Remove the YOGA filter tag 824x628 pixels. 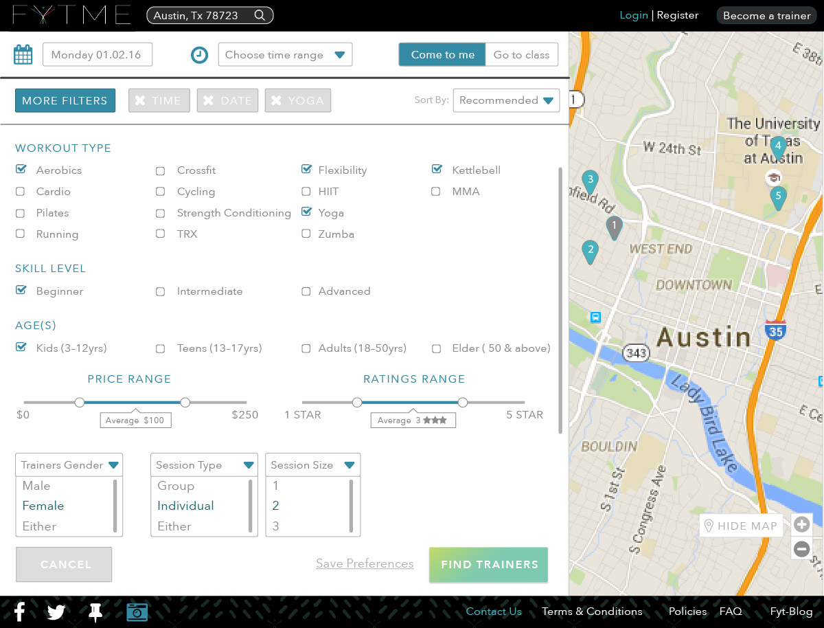point(276,100)
